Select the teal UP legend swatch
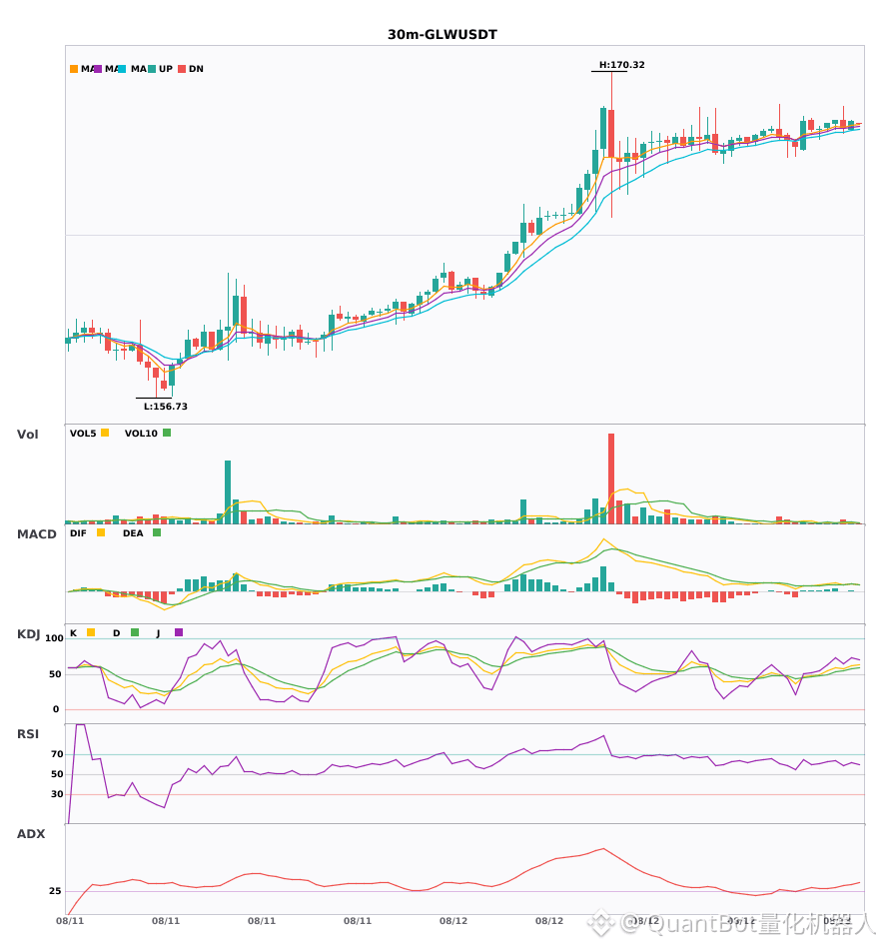884x949 pixels. [152, 69]
